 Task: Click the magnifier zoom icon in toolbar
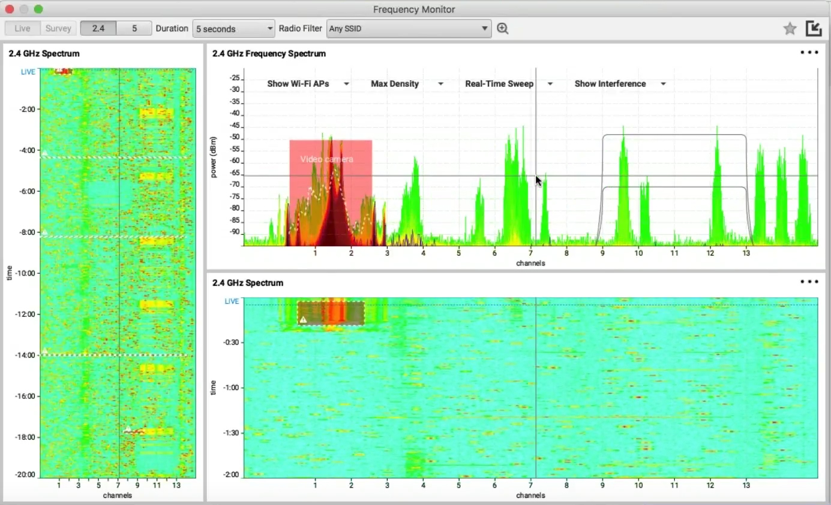tap(503, 29)
